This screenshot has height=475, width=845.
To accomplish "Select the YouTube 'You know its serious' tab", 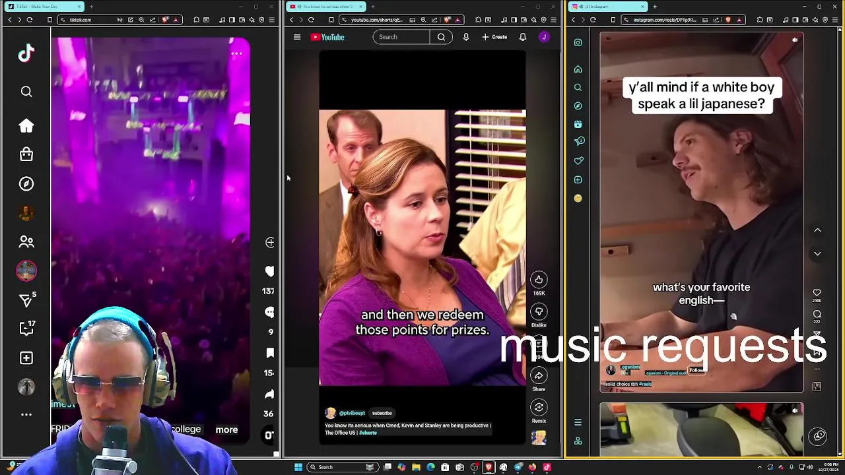I will click(327, 7).
